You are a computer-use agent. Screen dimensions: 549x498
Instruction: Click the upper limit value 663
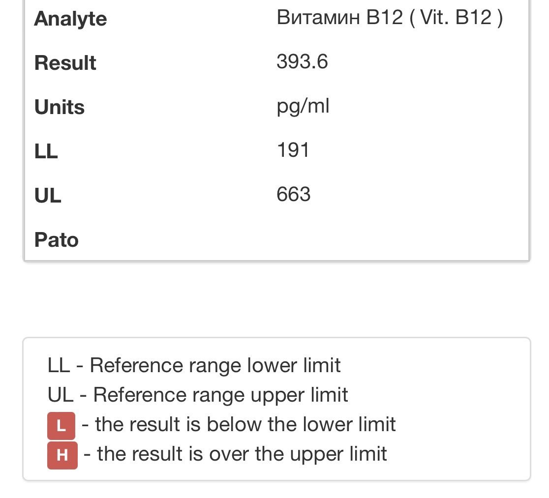pos(293,195)
